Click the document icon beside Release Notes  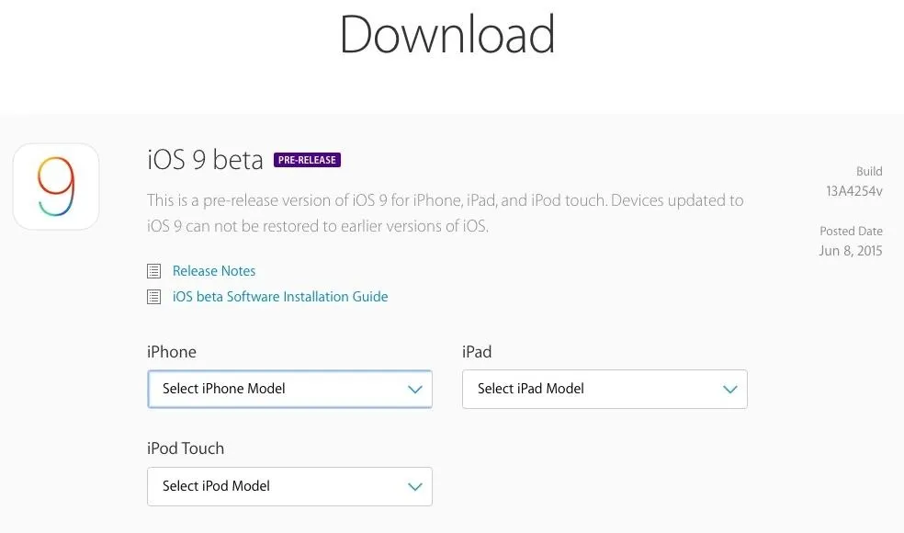point(154,270)
